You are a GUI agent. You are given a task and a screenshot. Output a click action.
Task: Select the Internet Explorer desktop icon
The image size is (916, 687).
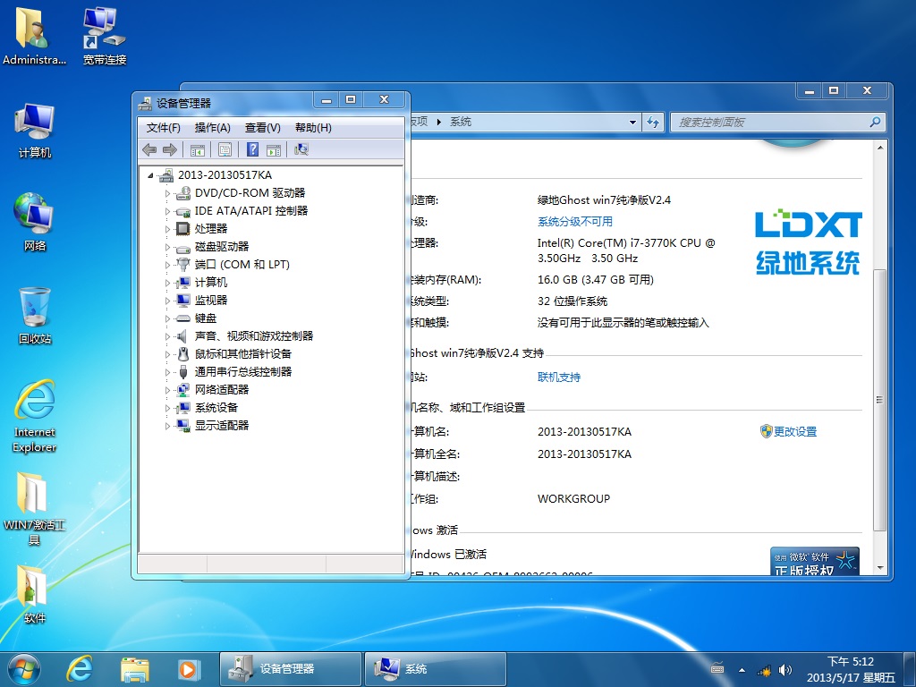[x=35, y=416]
